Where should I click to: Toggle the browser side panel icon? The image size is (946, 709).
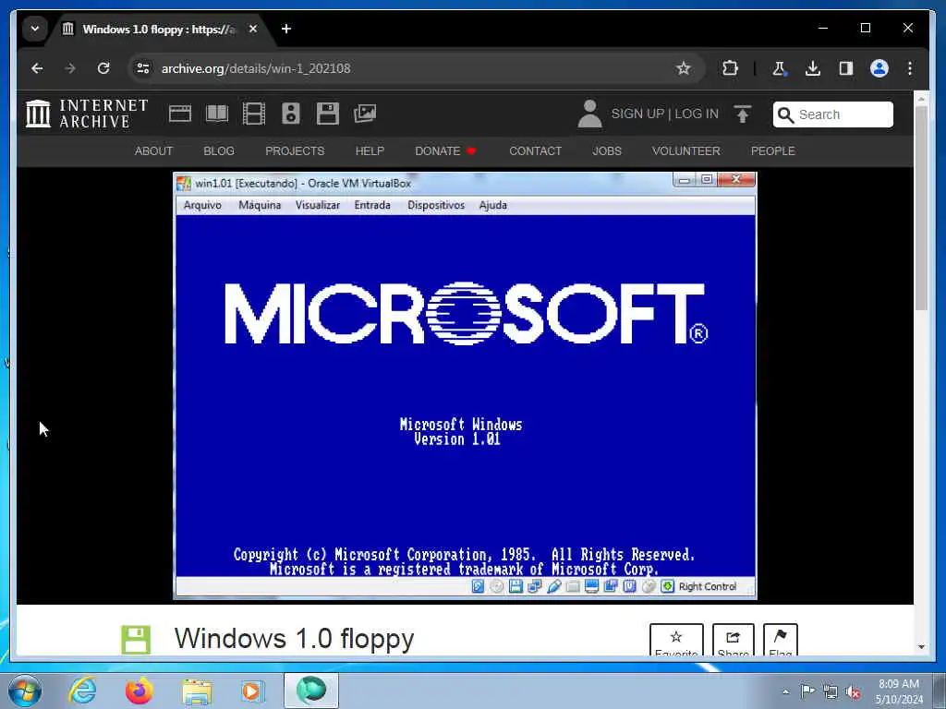click(x=846, y=68)
